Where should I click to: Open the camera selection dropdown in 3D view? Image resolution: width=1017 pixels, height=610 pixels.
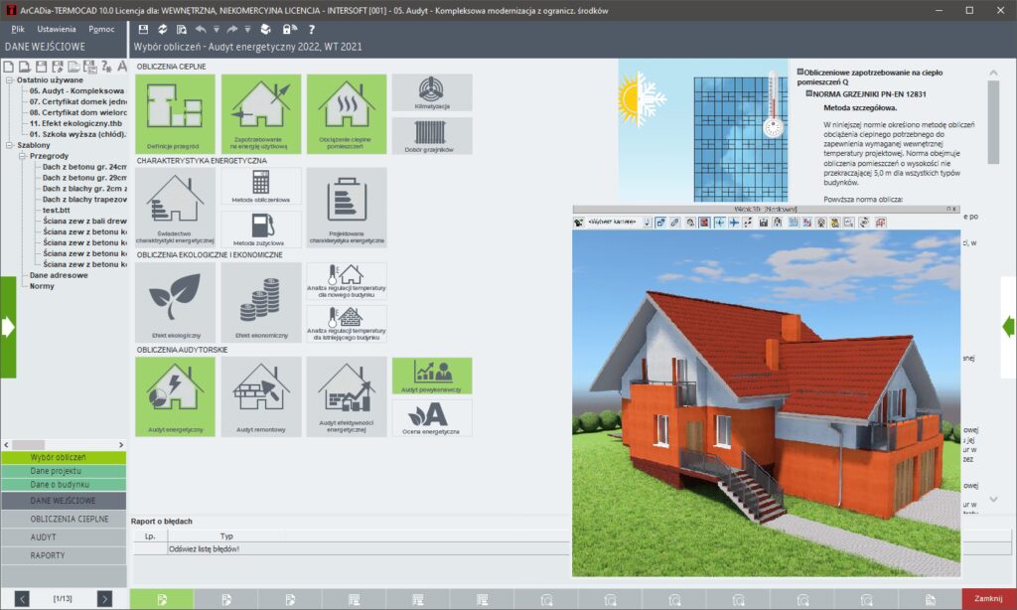pyautogui.click(x=647, y=223)
